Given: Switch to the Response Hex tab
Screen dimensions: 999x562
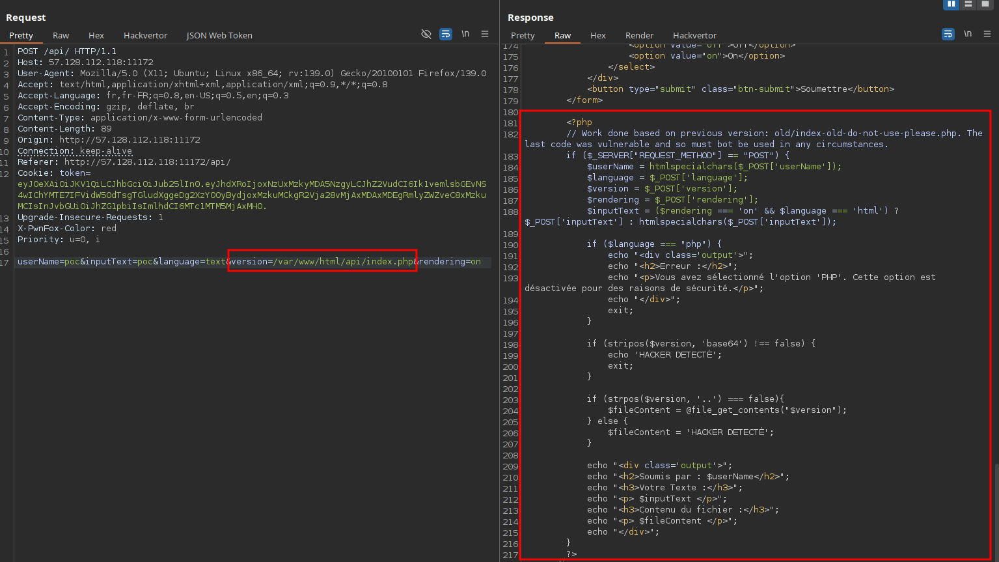Looking at the screenshot, I should point(598,35).
